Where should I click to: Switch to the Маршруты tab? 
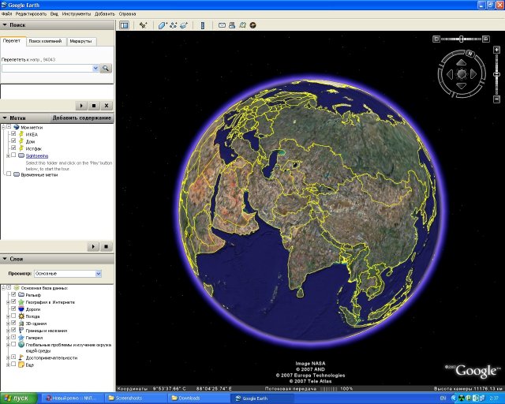pos(80,41)
